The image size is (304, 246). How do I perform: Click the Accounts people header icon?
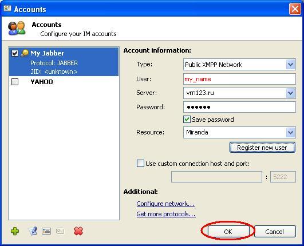pyautogui.click(x=17, y=28)
